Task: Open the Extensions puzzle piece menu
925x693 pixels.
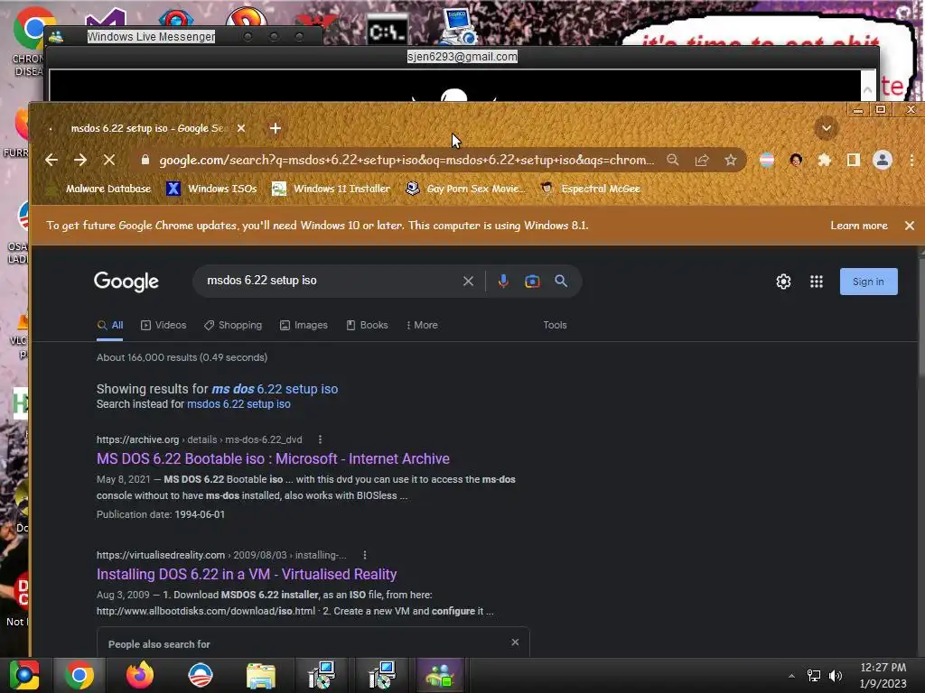Action: pos(824,160)
